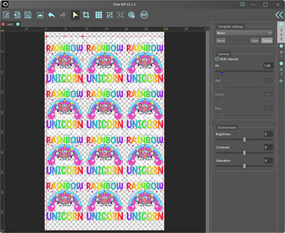Undo the last action
This screenshot has height=233, width=285.
(x=52, y=15)
